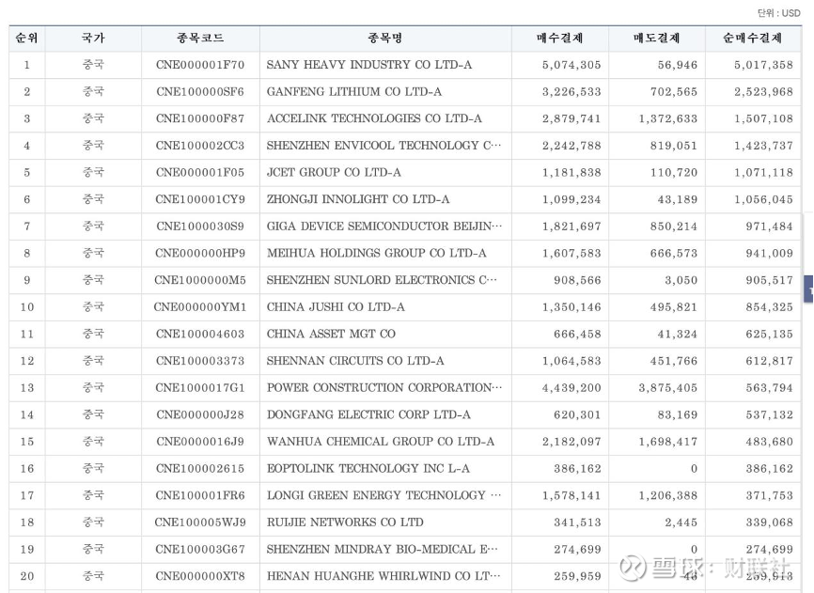Click buy settlement value 908,566
Viewport: 814px width, 593px height.
coord(577,280)
